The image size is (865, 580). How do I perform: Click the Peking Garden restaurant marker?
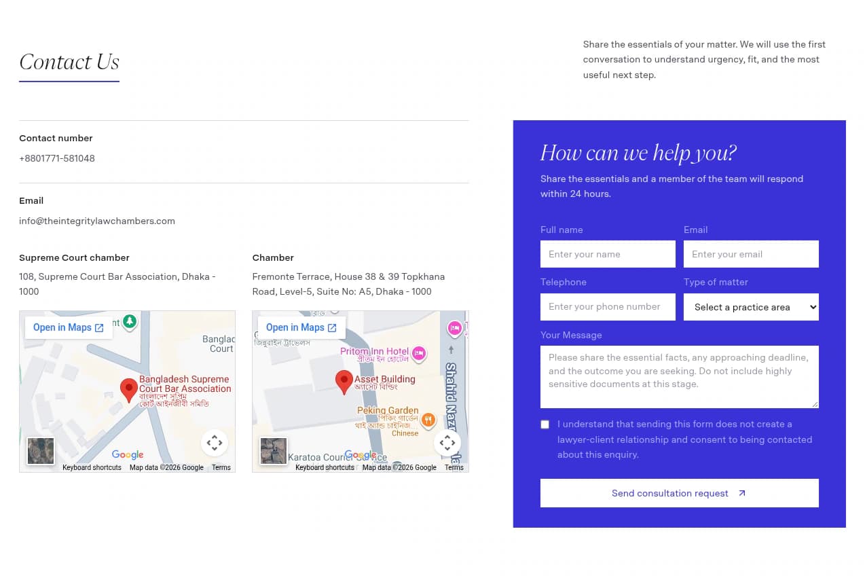(x=428, y=420)
